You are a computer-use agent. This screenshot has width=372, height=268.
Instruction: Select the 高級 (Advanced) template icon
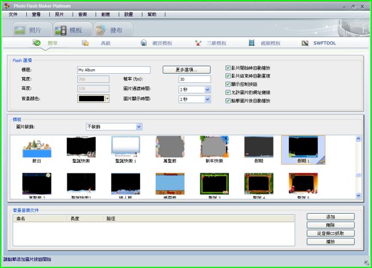point(86,43)
